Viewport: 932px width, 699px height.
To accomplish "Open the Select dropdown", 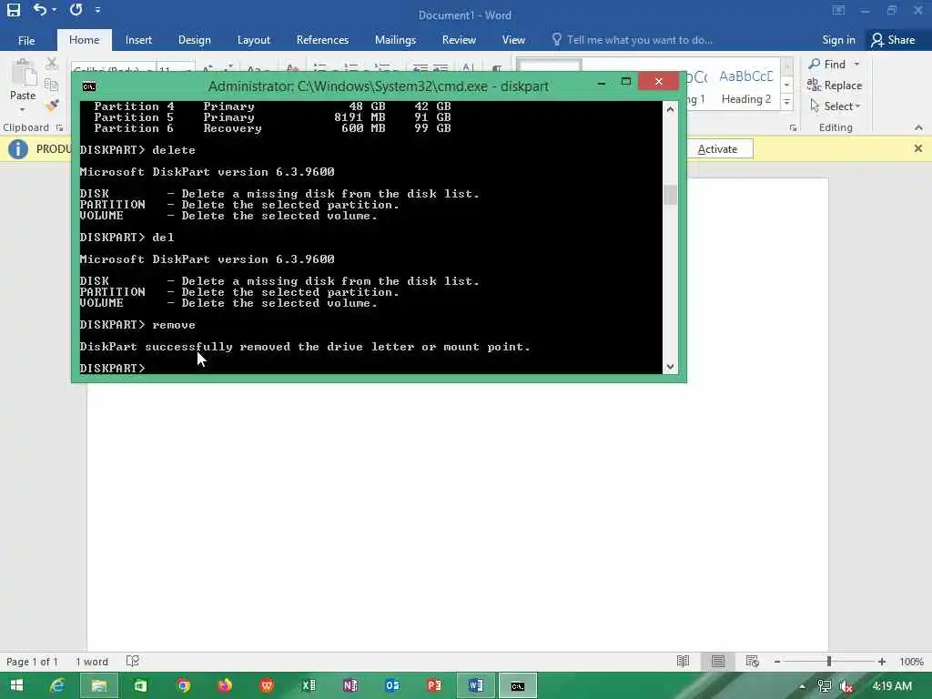I will point(836,106).
